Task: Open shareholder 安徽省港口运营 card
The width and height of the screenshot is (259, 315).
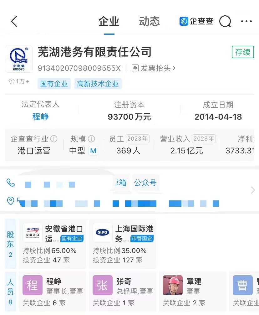Action: 53,244
